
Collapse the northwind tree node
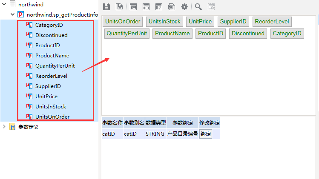point(4,4)
